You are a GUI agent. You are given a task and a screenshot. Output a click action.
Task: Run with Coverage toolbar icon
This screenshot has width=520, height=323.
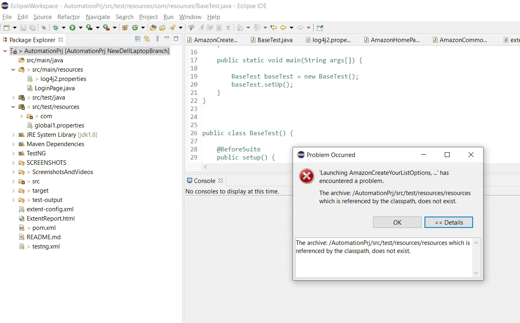(x=89, y=28)
